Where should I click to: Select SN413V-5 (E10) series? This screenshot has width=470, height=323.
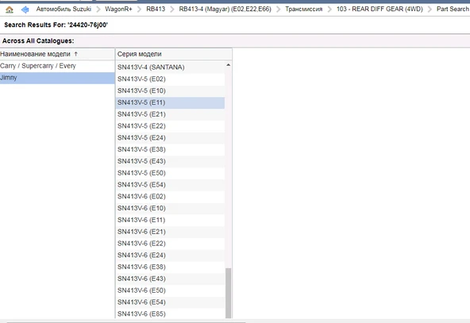[170, 90]
